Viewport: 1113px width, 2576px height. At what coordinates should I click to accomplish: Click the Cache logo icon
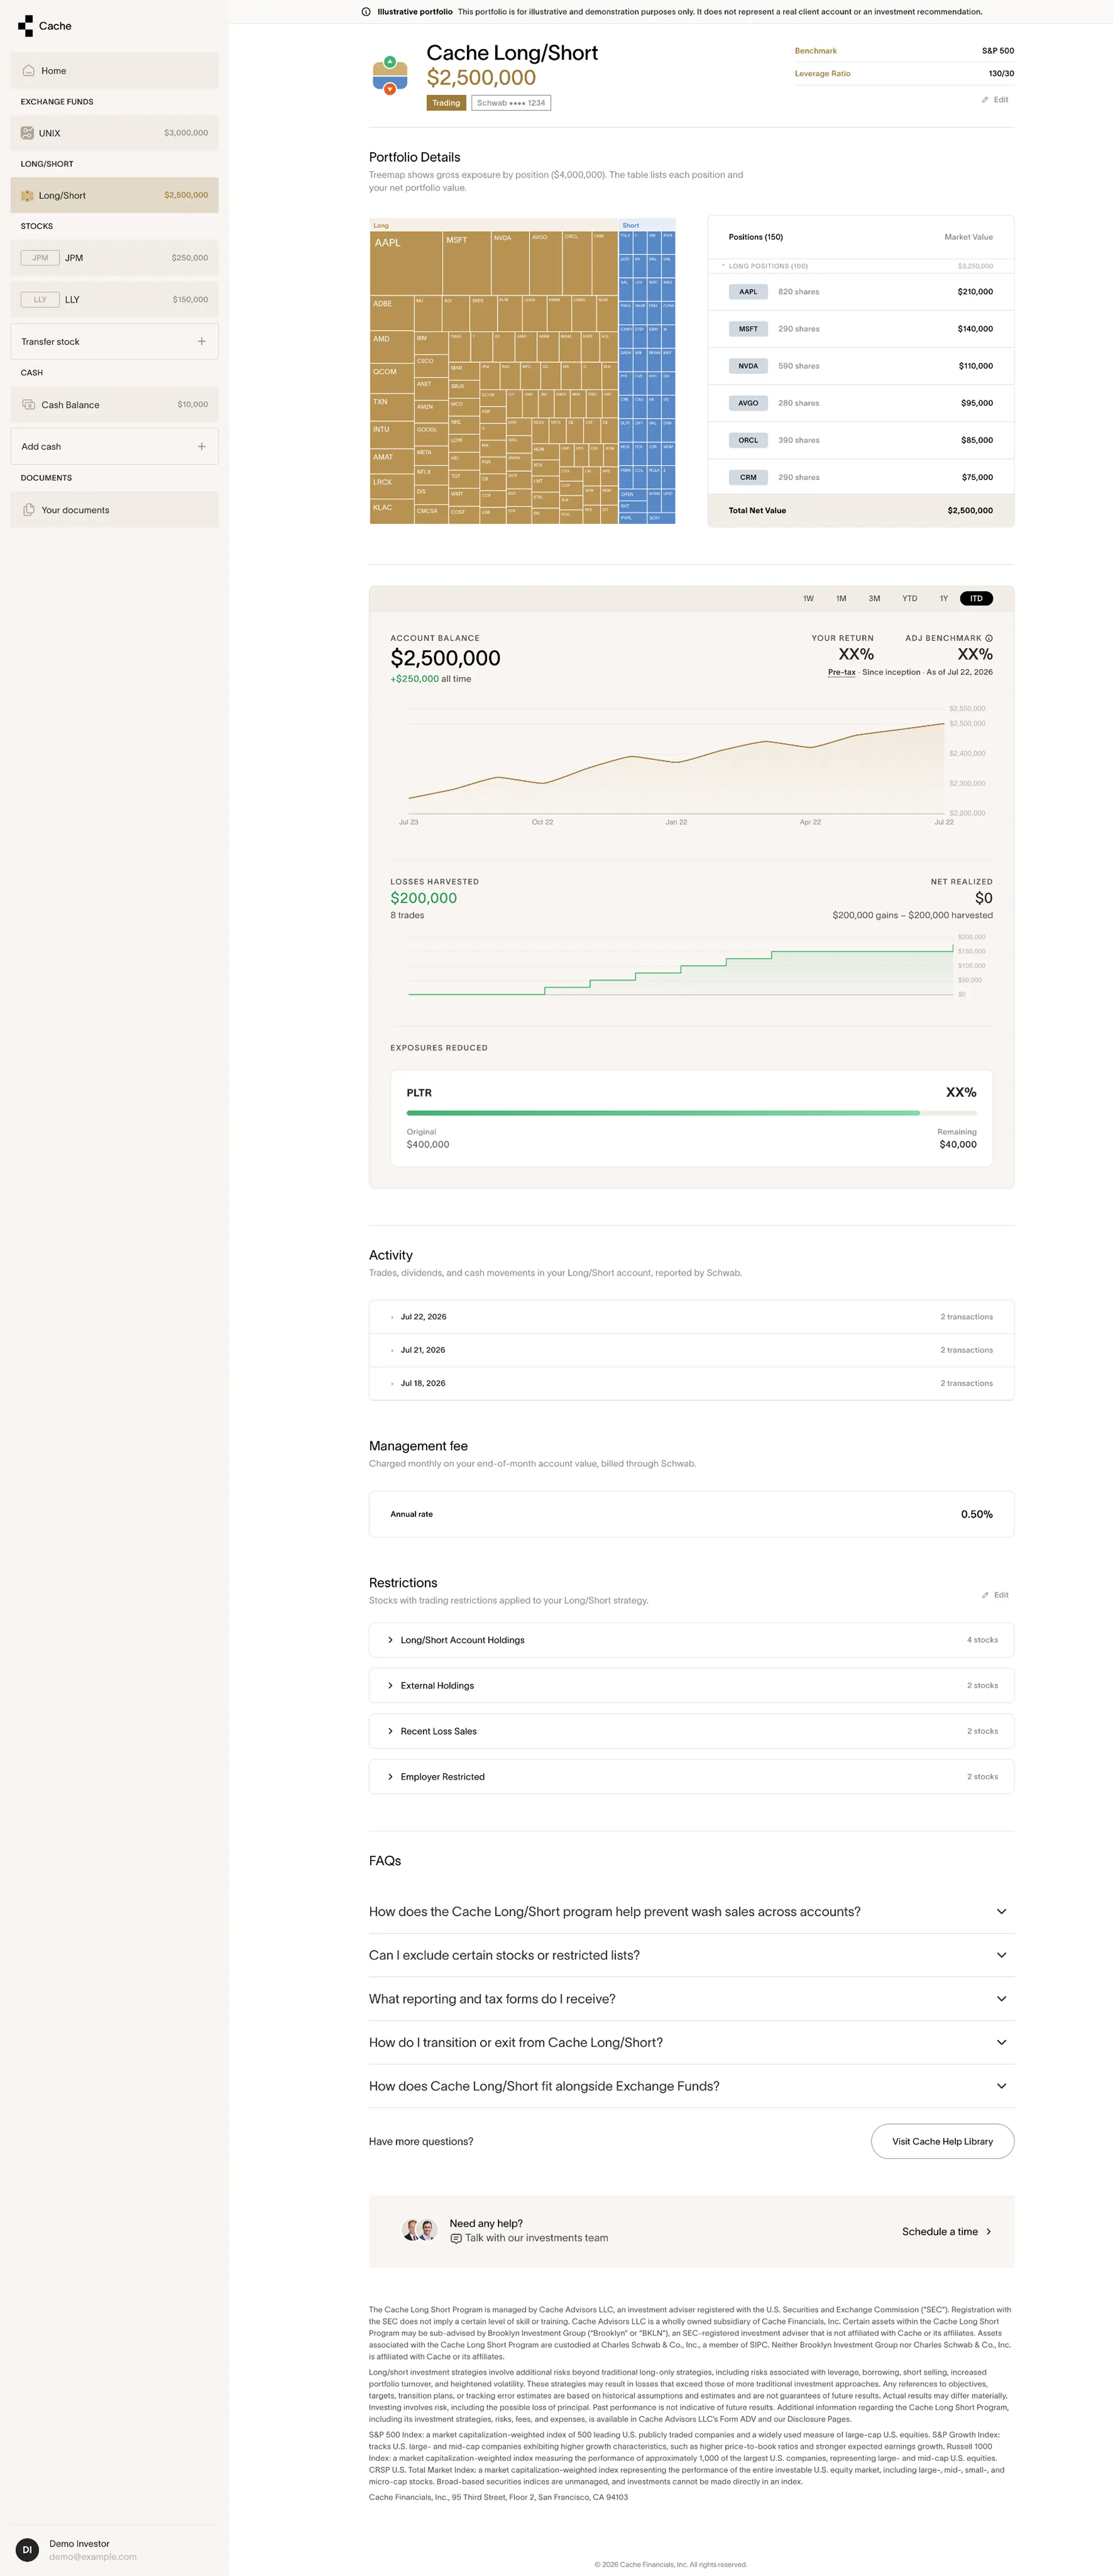[26, 26]
